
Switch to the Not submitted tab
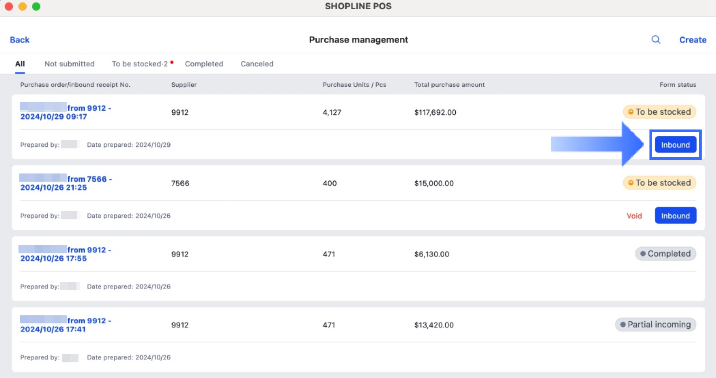69,64
